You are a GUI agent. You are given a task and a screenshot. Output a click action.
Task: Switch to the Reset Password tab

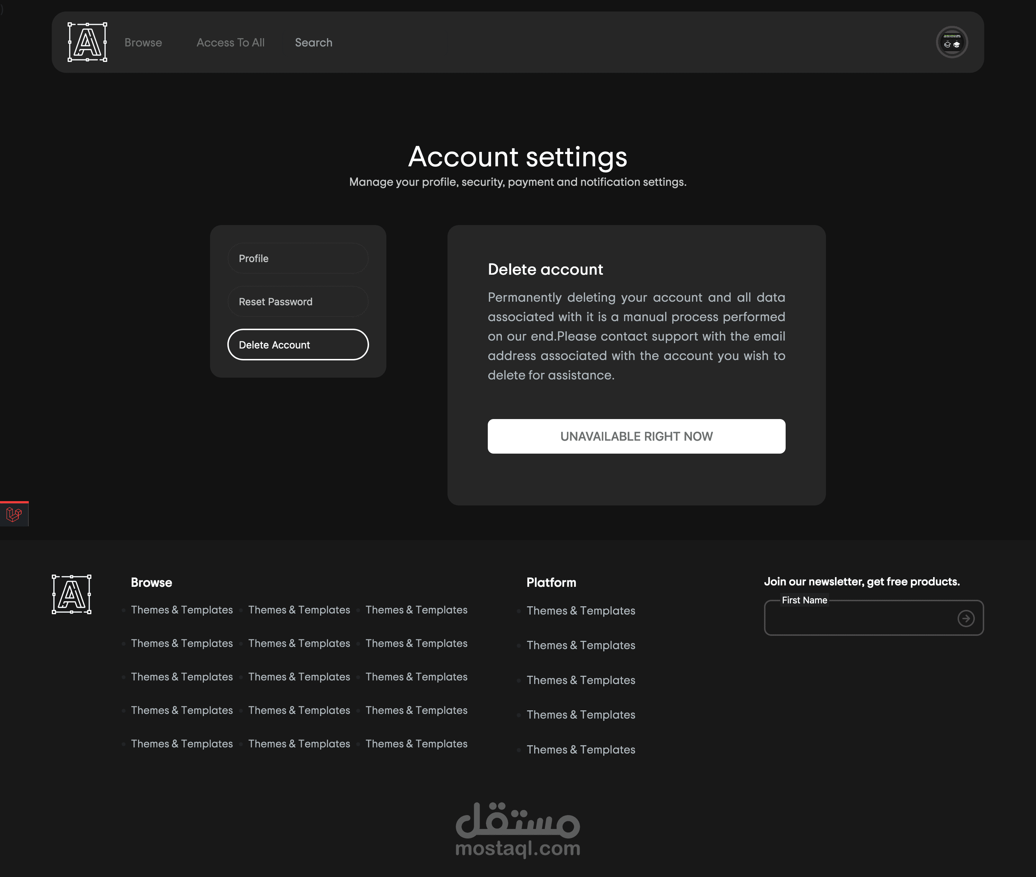pos(297,302)
